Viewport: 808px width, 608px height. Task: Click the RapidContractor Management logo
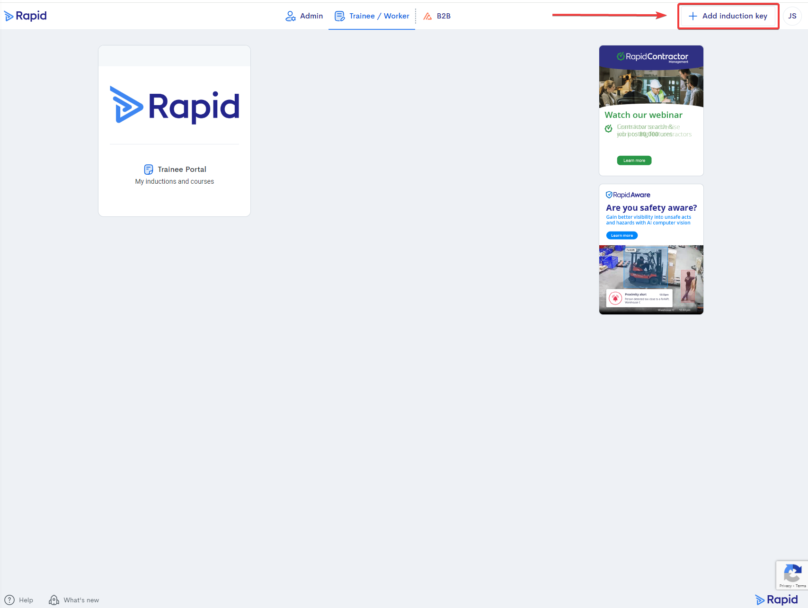[652, 57]
